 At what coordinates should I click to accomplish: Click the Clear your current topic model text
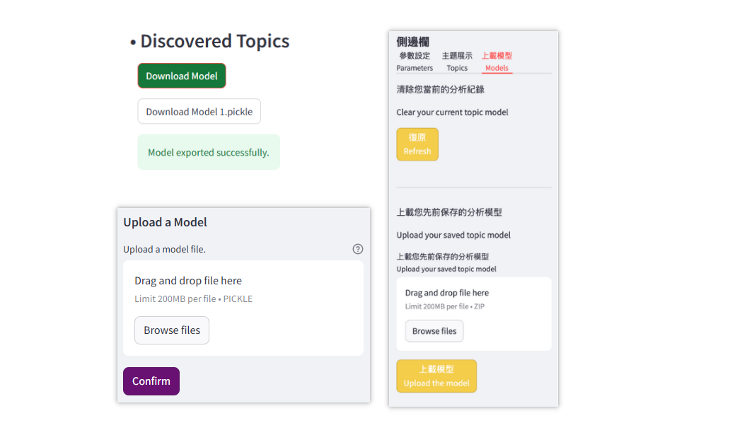click(x=452, y=112)
